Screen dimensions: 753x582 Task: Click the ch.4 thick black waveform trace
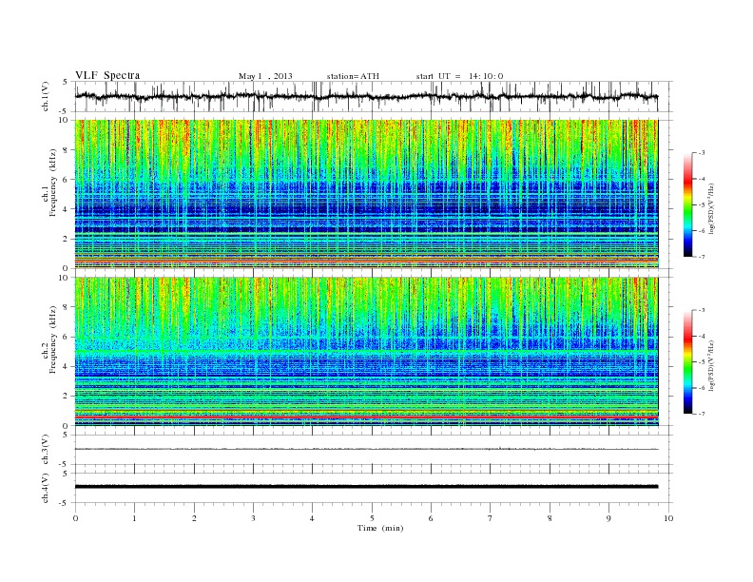366,487
